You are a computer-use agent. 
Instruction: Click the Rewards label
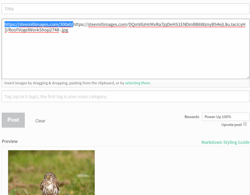[x=192, y=117]
